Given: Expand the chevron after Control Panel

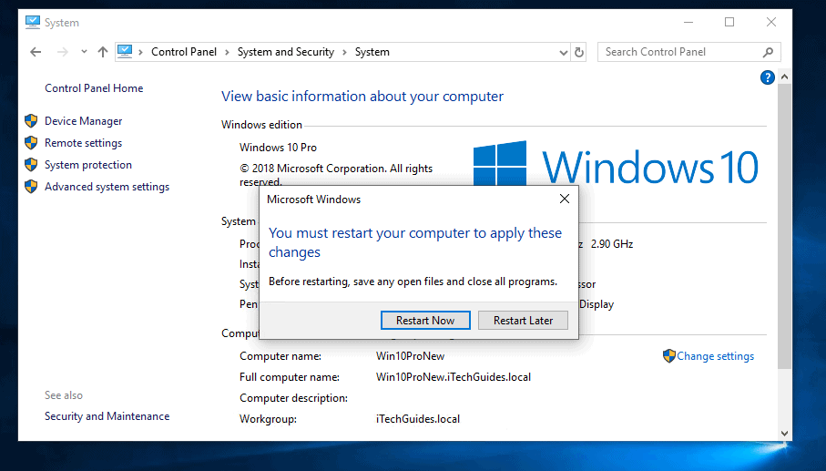Looking at the screenshot, I should pos(227,52).
